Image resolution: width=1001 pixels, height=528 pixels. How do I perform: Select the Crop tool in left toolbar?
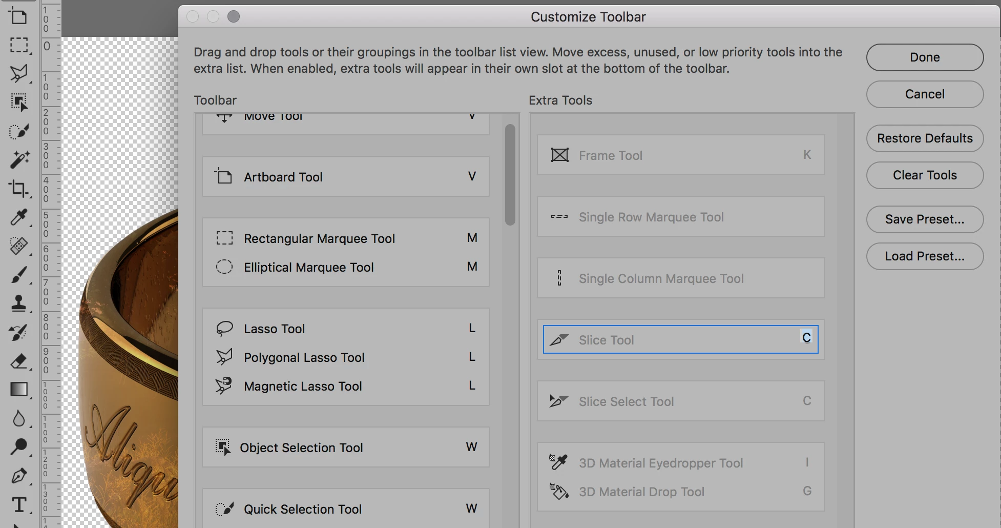[x=19, y=189]
